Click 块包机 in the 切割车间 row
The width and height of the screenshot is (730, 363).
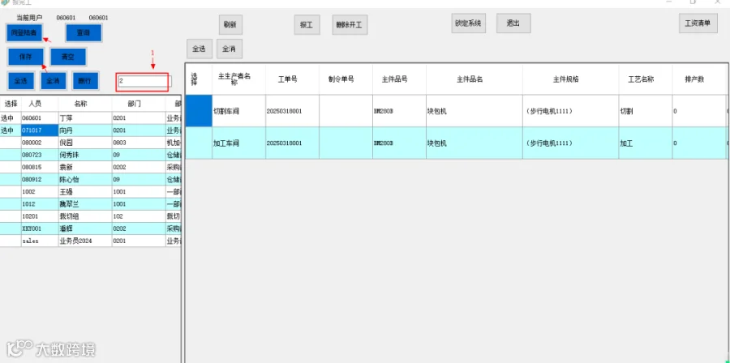click(x=474, y=111)
